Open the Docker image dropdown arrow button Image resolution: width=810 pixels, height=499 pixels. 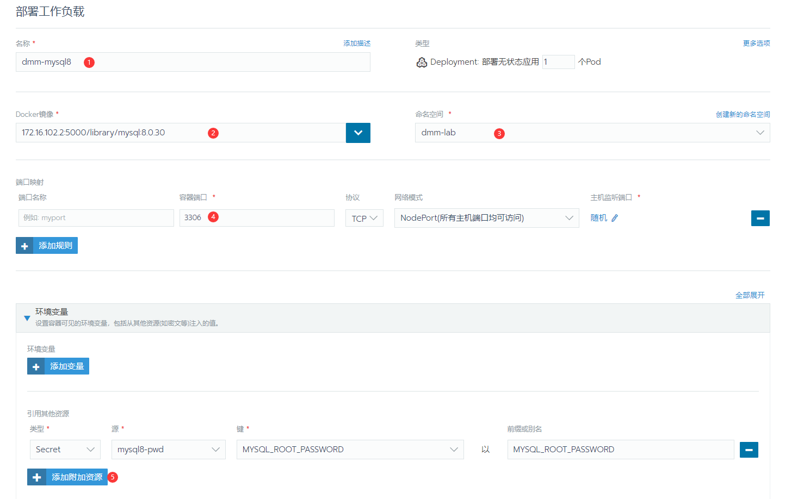pyautogui.click(x=358, y=133)
